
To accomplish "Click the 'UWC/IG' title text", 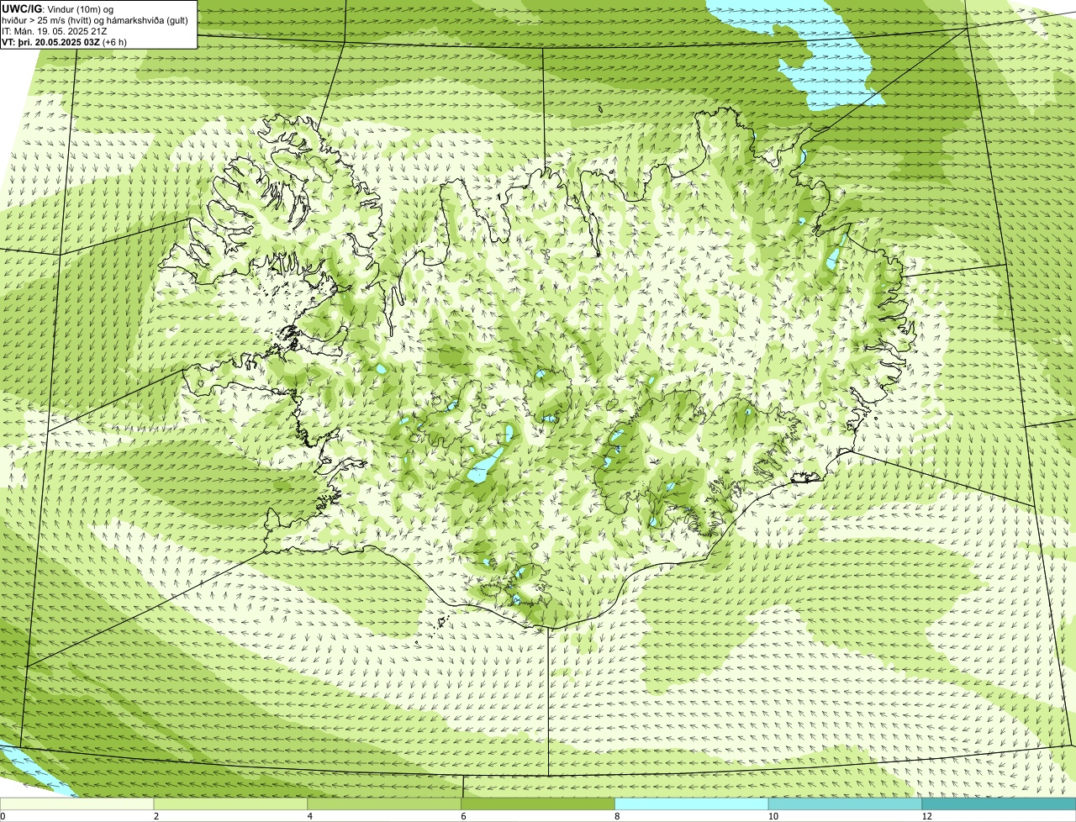I will tap(22, 9).
